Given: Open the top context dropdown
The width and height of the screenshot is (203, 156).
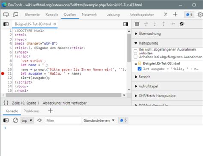Looking at the screenshot, I should [27, 120].
